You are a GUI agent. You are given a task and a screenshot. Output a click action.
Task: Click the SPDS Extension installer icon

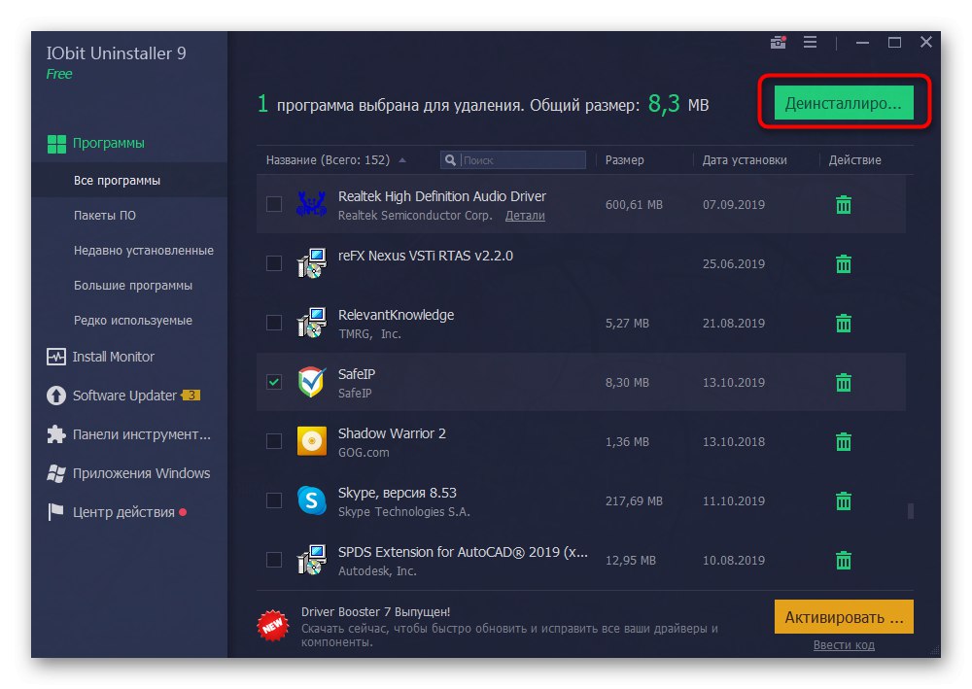click(x=311, y=560)
